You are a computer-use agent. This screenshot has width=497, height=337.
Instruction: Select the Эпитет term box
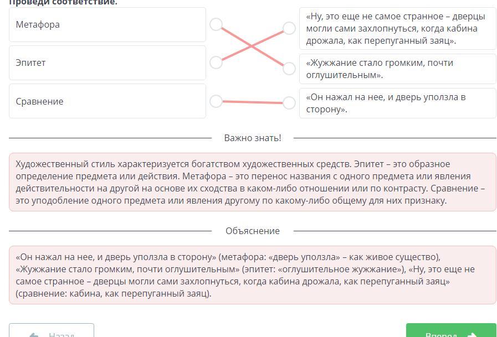[107, 63]
